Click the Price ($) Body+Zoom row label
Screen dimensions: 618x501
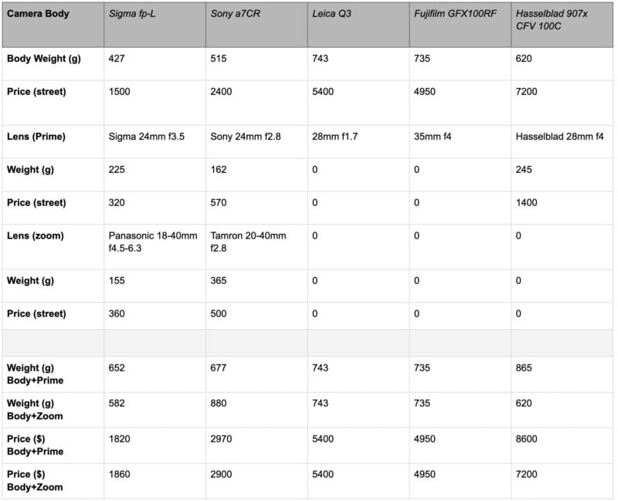coord(35,480)
